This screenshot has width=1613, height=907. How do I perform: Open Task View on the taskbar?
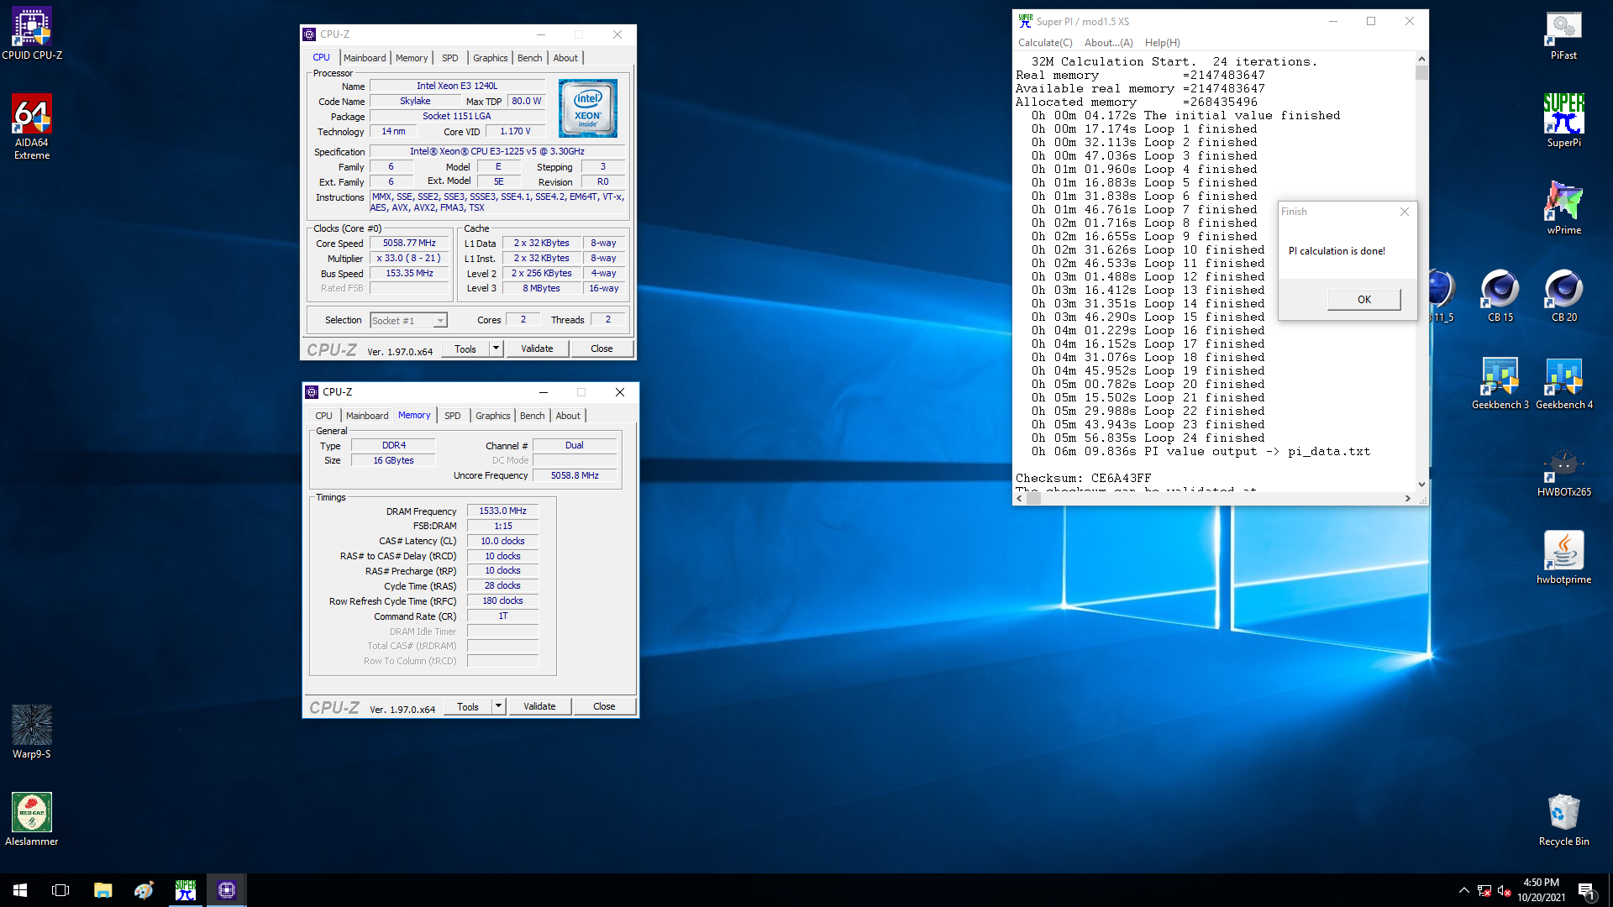60,890
